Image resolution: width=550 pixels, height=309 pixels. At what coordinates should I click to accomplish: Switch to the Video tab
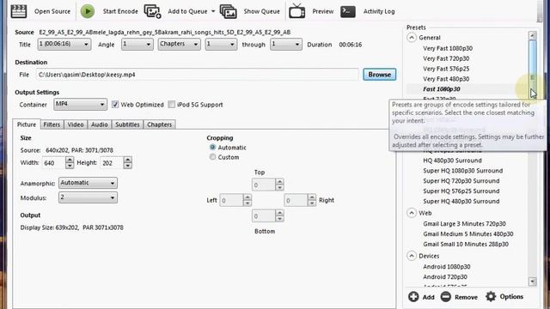pos(76,124)
